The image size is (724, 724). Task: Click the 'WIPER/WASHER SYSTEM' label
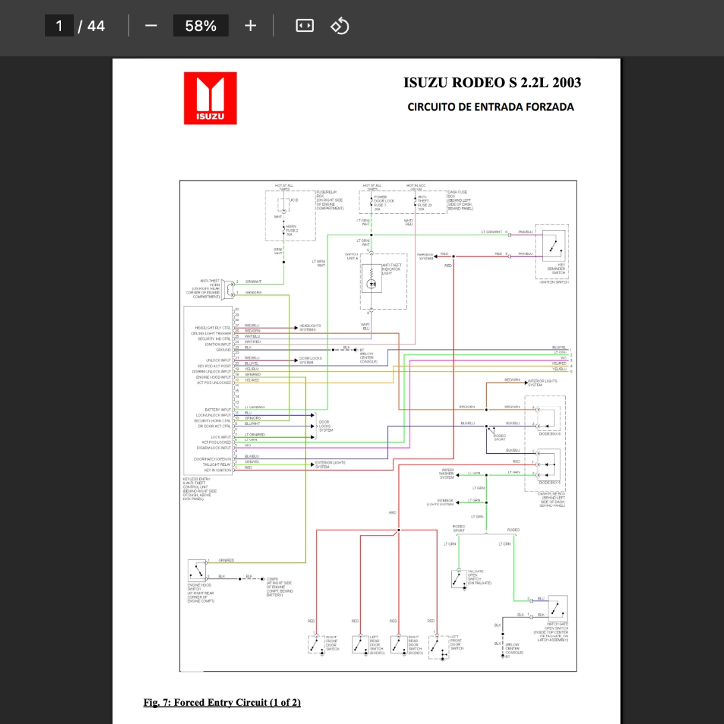click(446, 474)
